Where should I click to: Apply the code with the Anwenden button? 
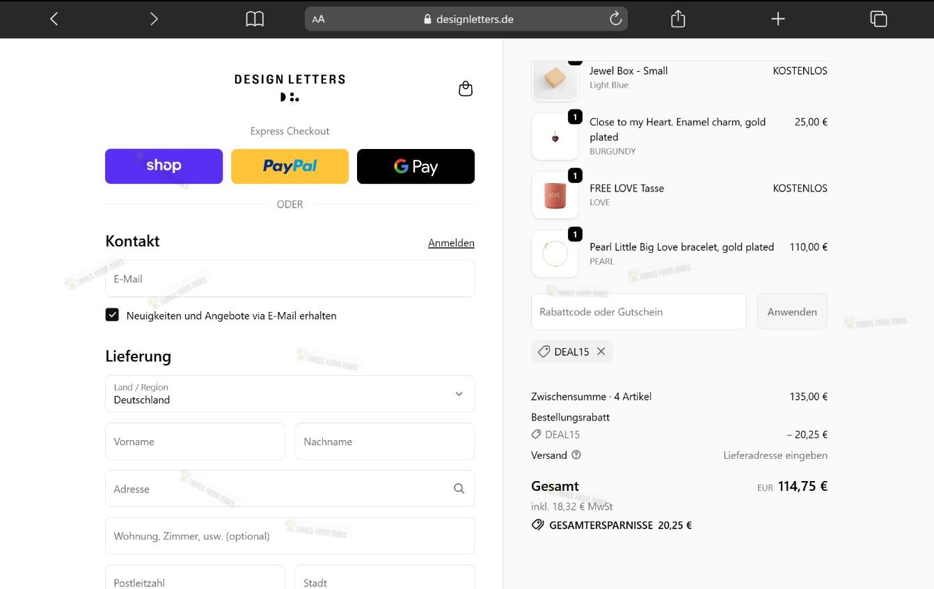pos(792,312)
